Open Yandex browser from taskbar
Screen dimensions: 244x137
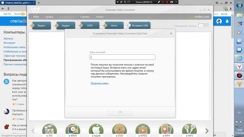239,67
